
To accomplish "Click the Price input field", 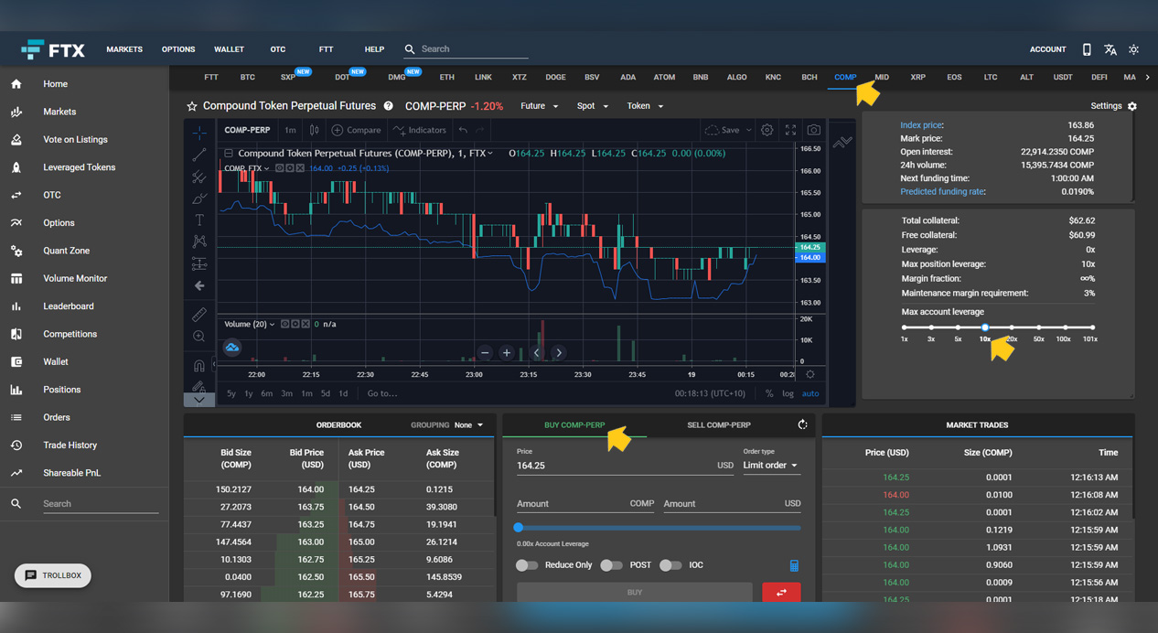I will point(613,466).
